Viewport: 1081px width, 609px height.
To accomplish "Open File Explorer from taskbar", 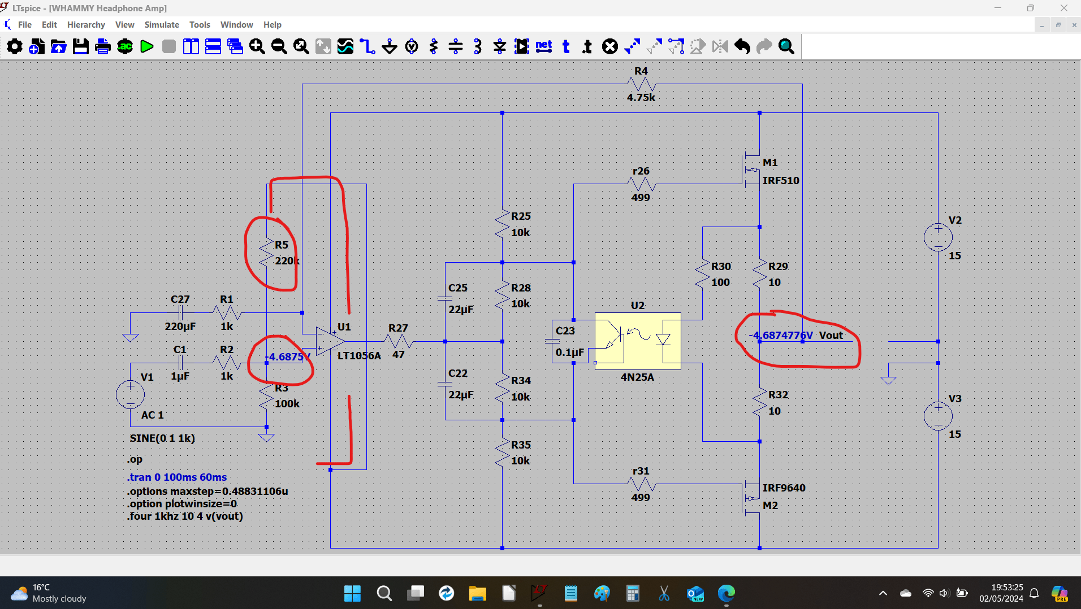I will tap(477, 593).
